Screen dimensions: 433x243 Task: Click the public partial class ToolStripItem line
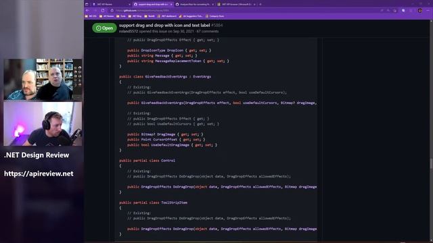pos(153,202)
